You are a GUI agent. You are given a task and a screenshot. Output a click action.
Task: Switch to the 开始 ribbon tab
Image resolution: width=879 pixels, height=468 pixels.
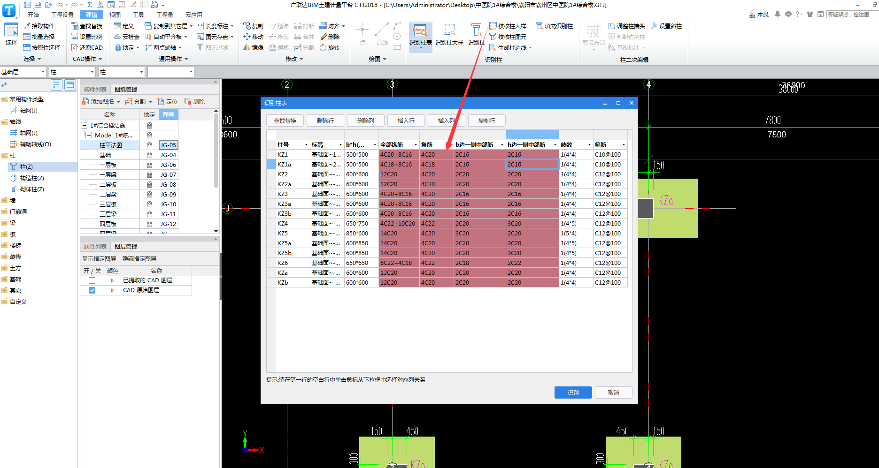[x=33, y=15]
